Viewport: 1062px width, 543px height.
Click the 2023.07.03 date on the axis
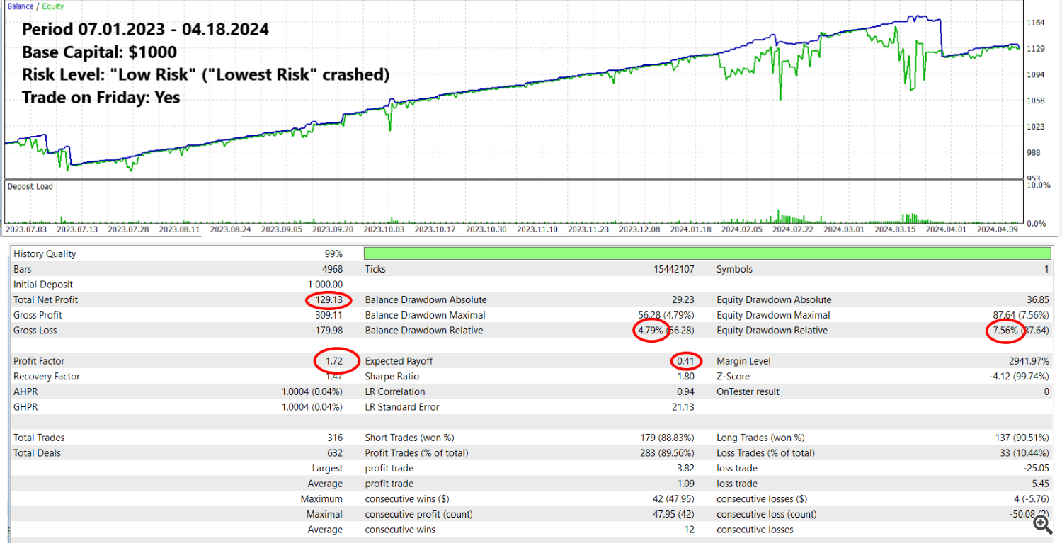[x=26, y=229]
